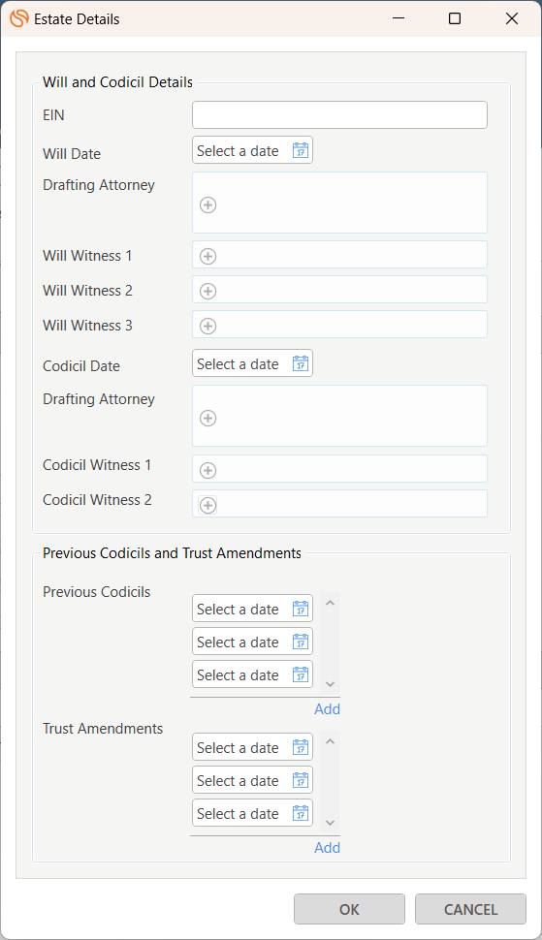This screenshot has height=940, width=542.
Task: Click Add link under Previous Codicils
Action: click(x=328, y=709)
